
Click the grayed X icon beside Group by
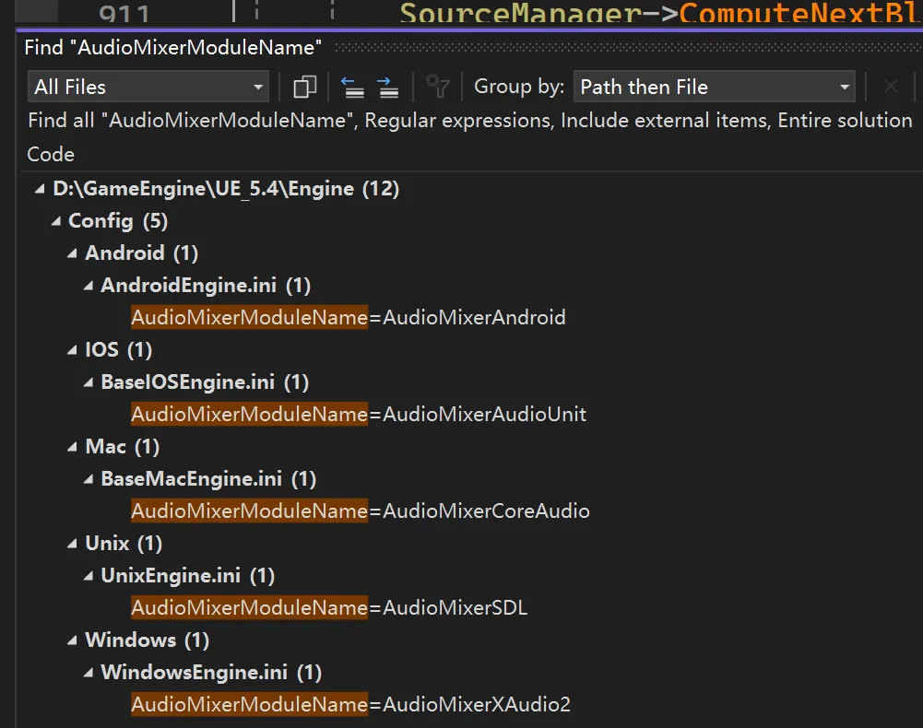890,88
